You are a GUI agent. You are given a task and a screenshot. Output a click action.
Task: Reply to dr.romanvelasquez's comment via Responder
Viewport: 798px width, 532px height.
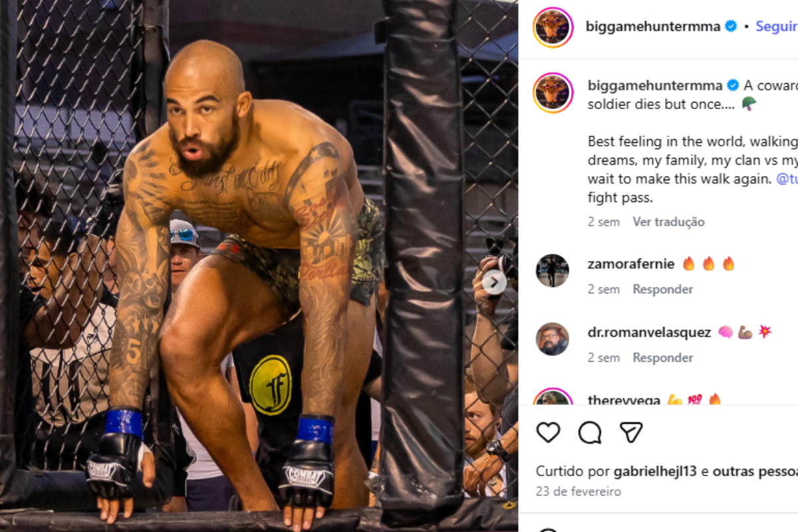click(663, 358)
